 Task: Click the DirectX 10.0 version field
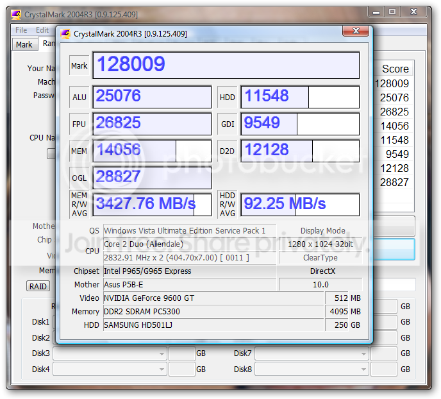point(320,285)
